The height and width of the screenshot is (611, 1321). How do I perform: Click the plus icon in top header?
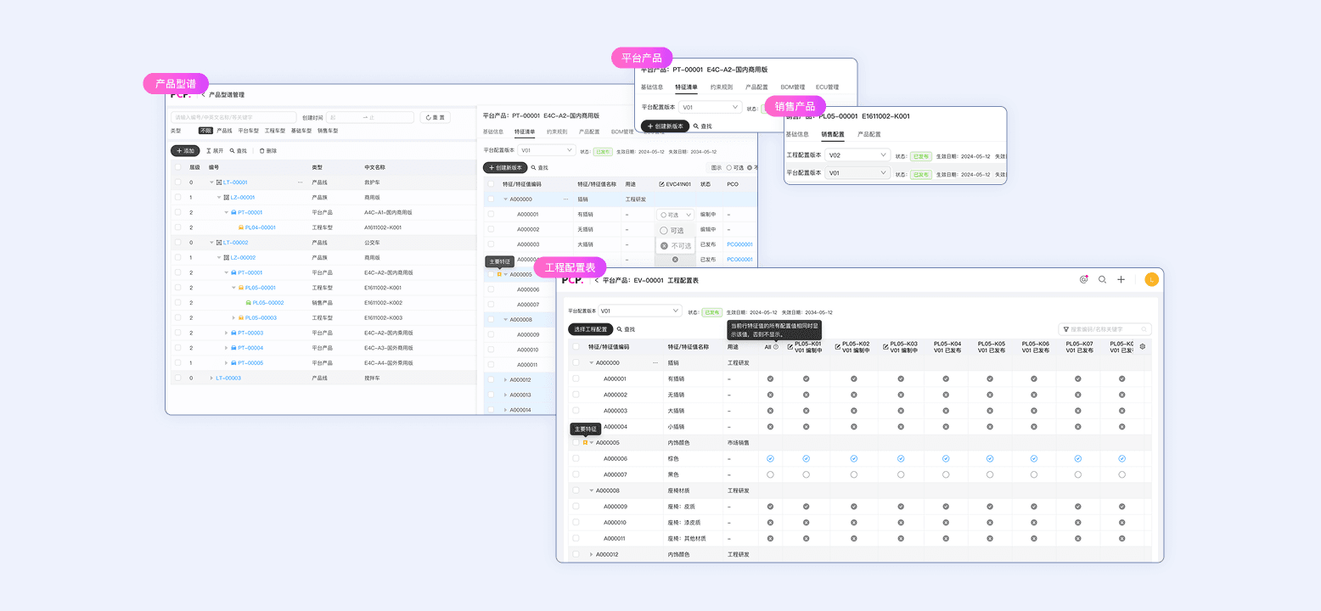pyautogui.click(x=1121, y=279)
